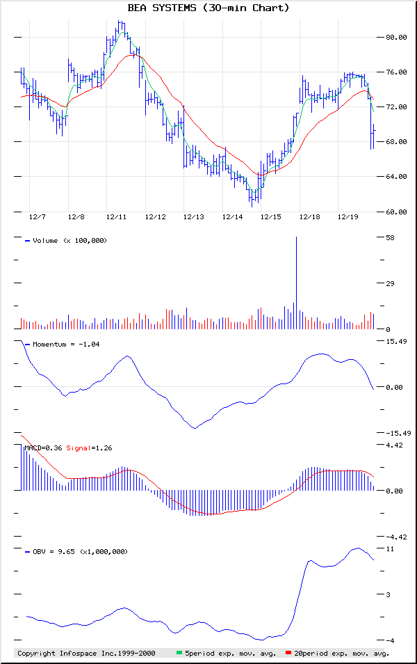This screenshot has width=417, height=664.
Task: Click the 15.49 momentum axis label
Action: 396,341
